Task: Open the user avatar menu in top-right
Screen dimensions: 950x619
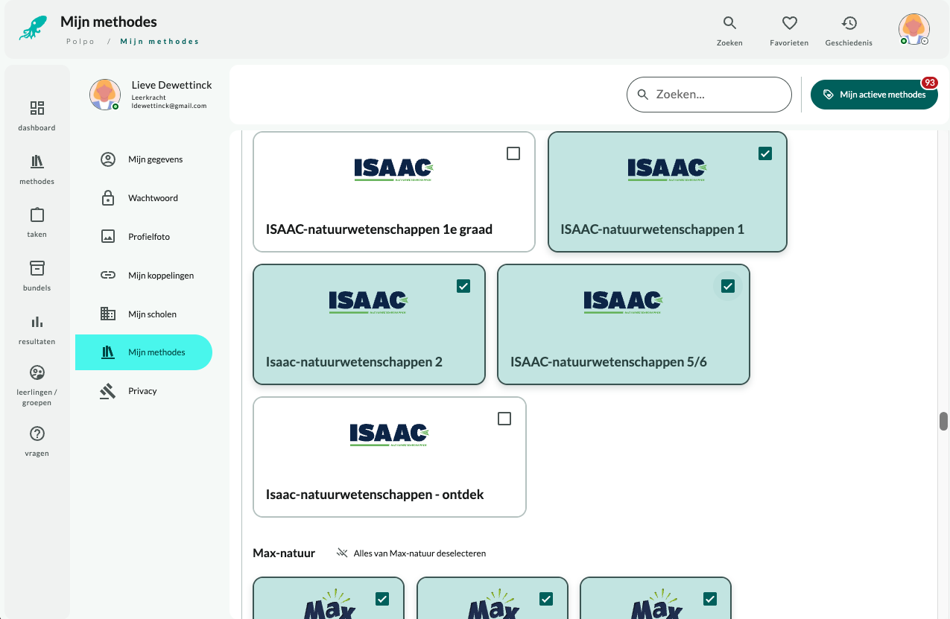Action: pos(914,29)
